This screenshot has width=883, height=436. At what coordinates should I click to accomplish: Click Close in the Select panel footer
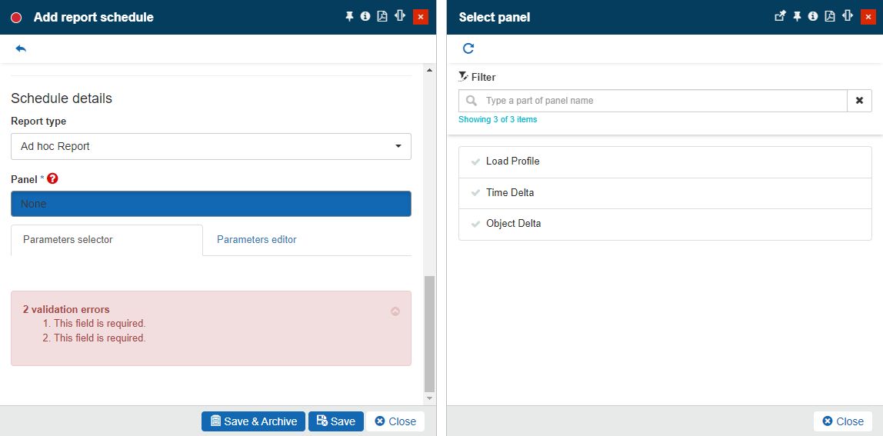tap(843, 421)
